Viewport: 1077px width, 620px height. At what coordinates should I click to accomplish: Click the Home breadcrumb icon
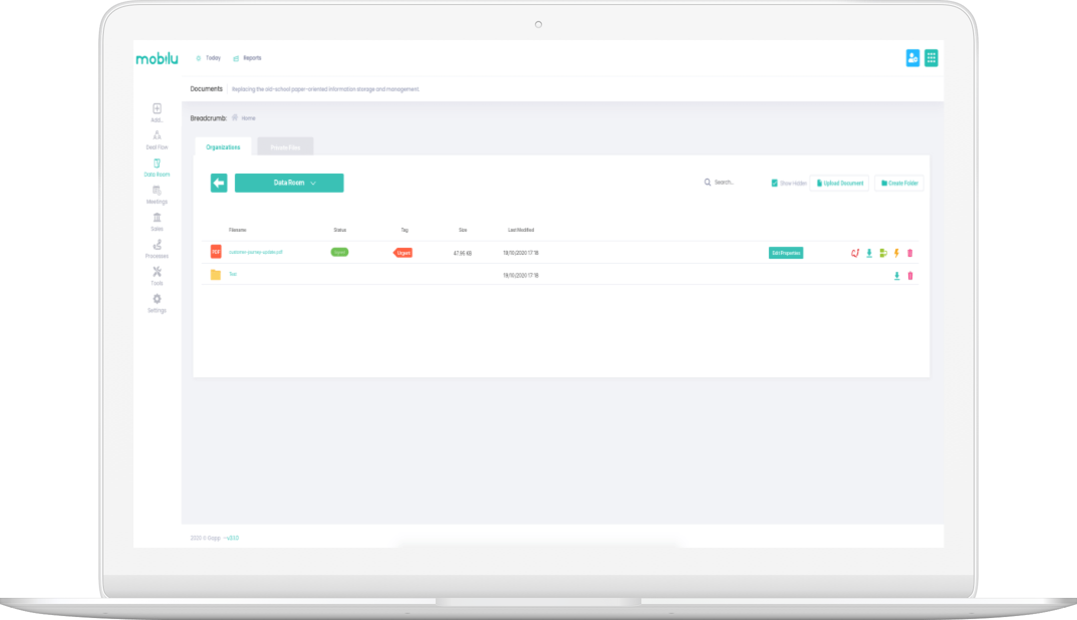235,117
